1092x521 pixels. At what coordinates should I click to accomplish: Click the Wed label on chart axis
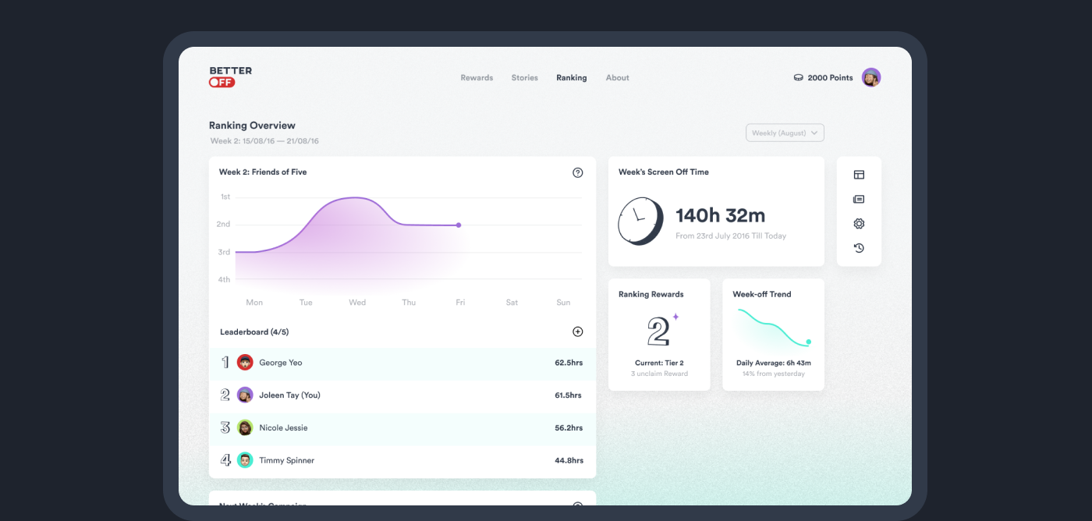(x=357, y=303)
